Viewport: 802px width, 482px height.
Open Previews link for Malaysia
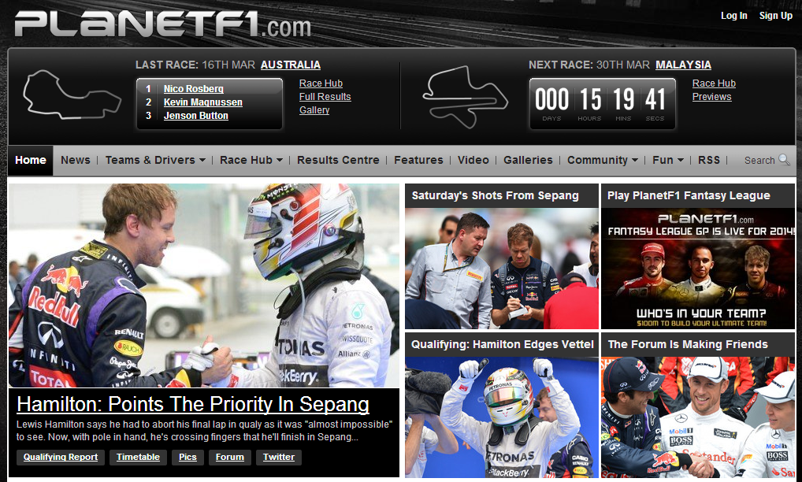coord(711,97)
